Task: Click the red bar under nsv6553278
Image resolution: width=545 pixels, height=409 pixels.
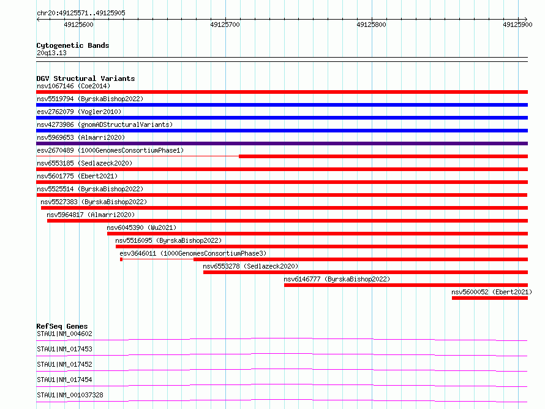Action: (x=366, y=272)
